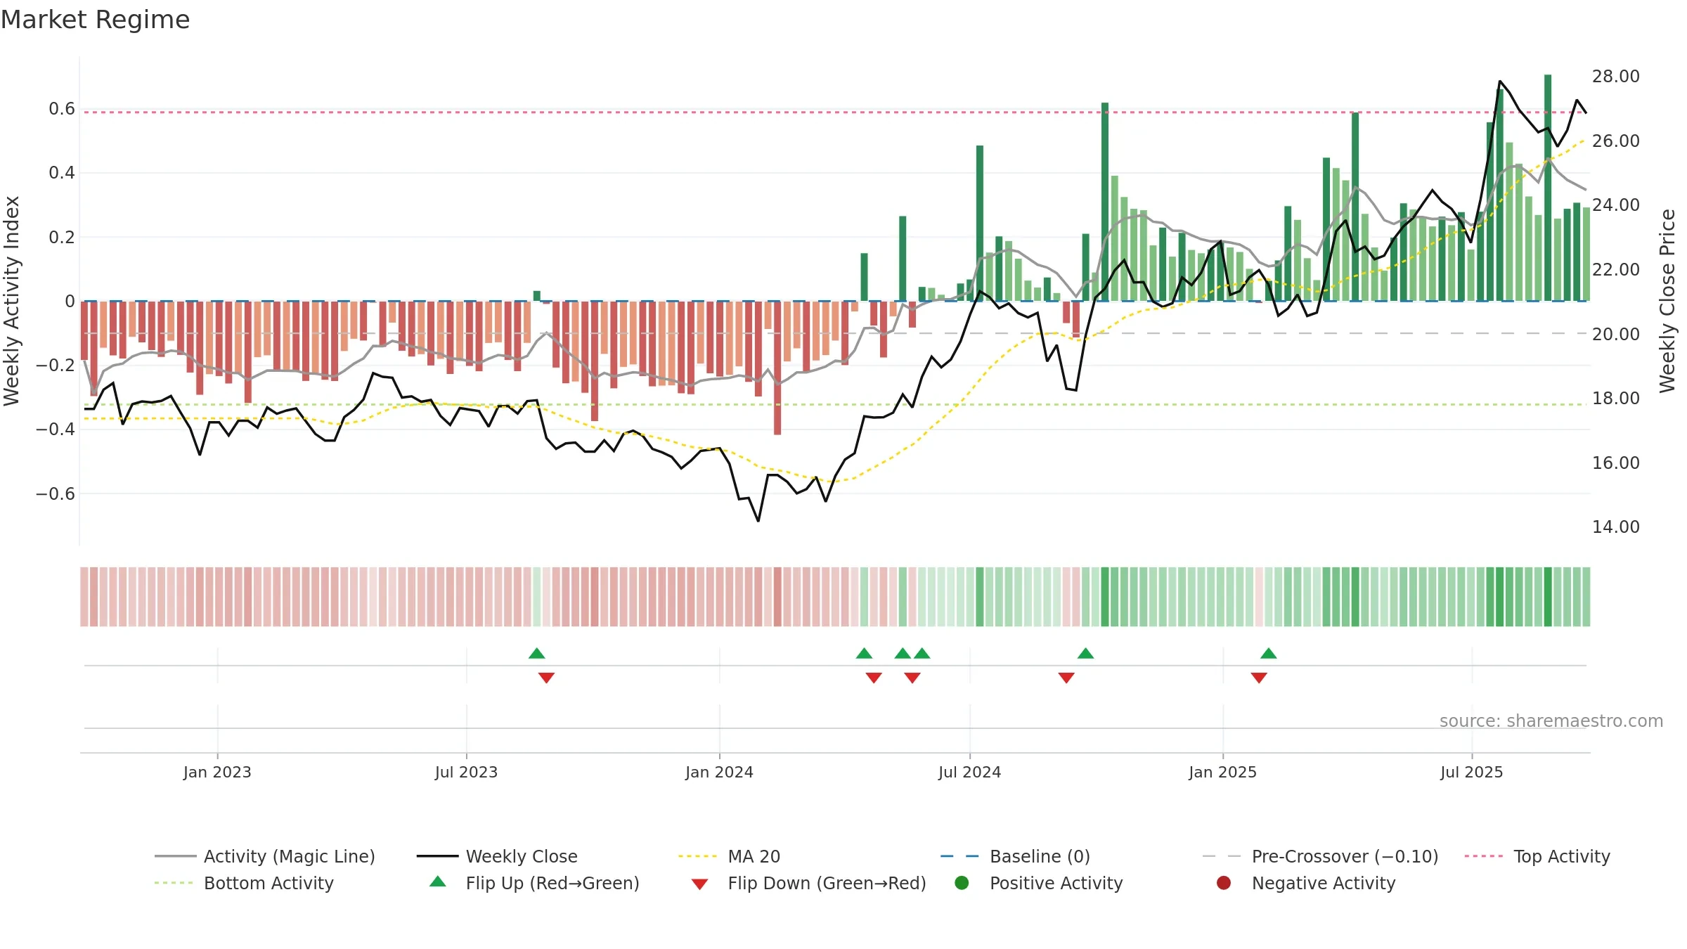Toggle the MA 20 legend entry
1687x949 pixels.
(729, 856)
